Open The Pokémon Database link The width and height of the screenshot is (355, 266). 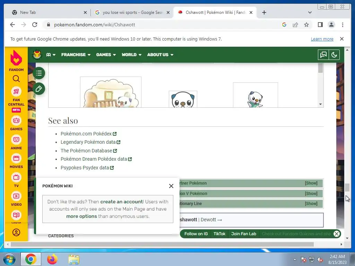click(89, 151)
